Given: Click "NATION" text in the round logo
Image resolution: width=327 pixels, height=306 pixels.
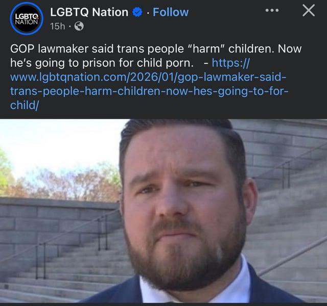Looking at the screenshot, I should point(27,22).
